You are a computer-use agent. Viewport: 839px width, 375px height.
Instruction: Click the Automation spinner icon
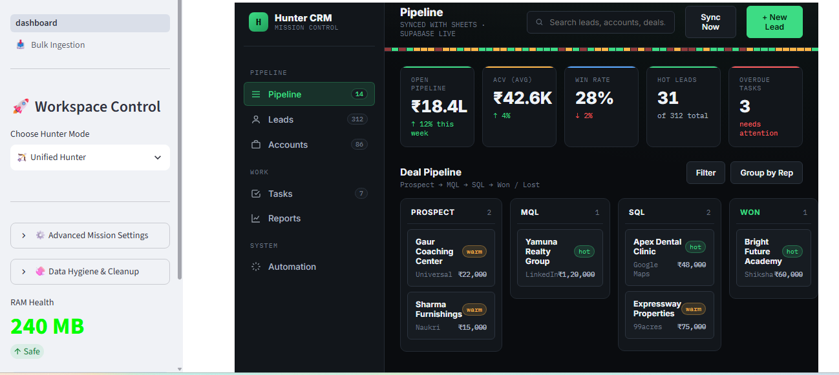click(256, 267)
